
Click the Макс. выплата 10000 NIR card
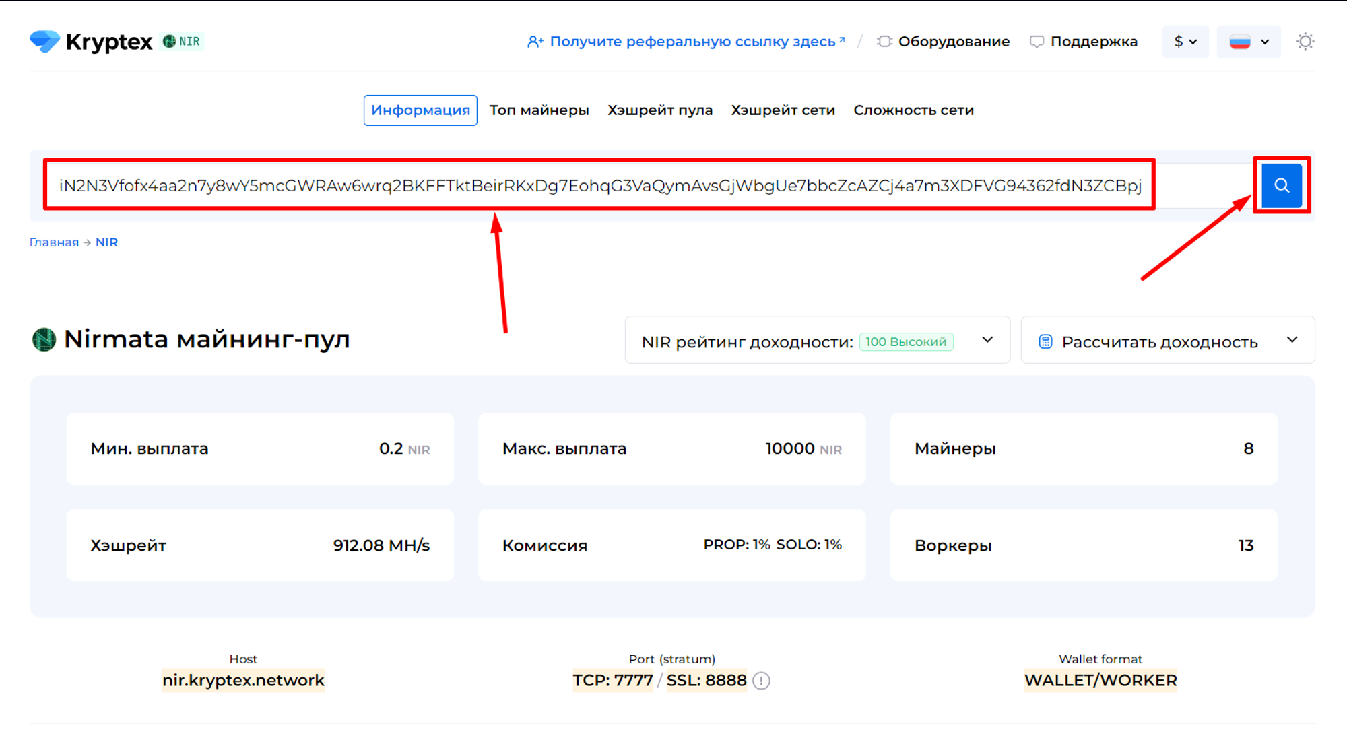click(x=672, y=449)
